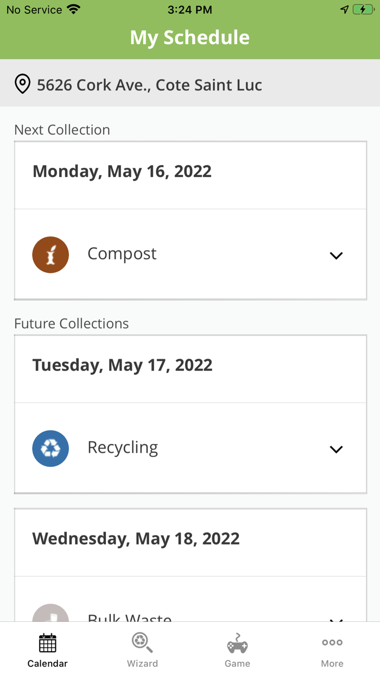Open the More three-dots icon
The height and width of the screenshot is (676, 380).
pos(332,642)
